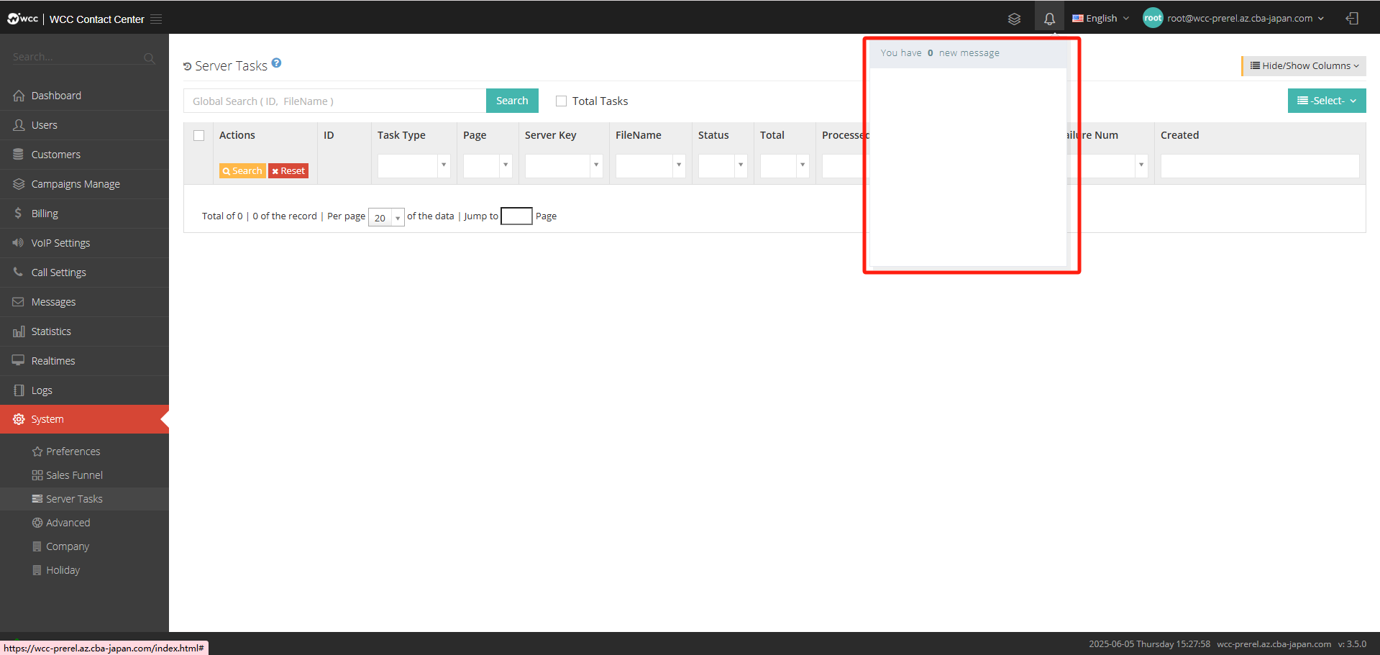Click the root user avatar

pyautogui.click(x=1153, y=18)
